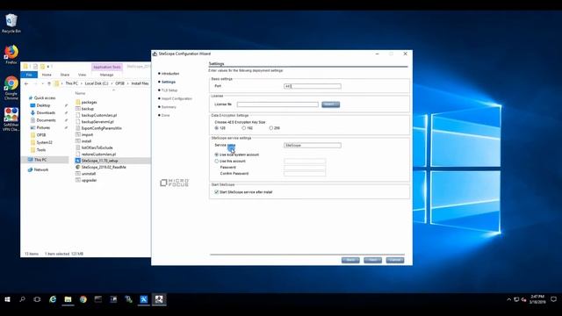Select Network in the navigation pane

pos(41,169)
